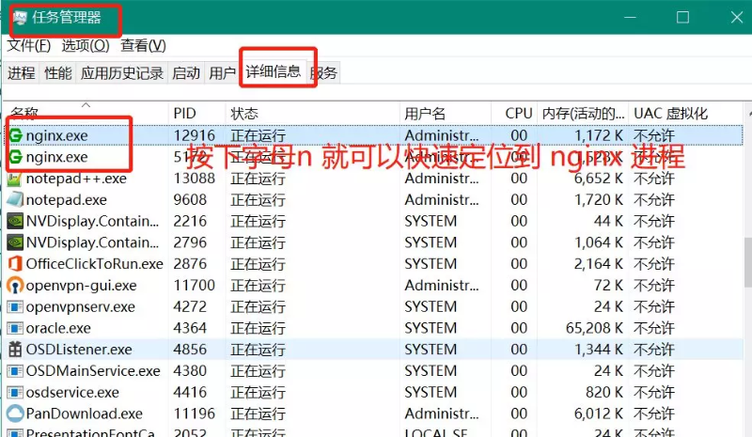Screen dimensions: 752x437
Task: Click 不允许 value in notepad.exe row
Action: pos(654,199)
